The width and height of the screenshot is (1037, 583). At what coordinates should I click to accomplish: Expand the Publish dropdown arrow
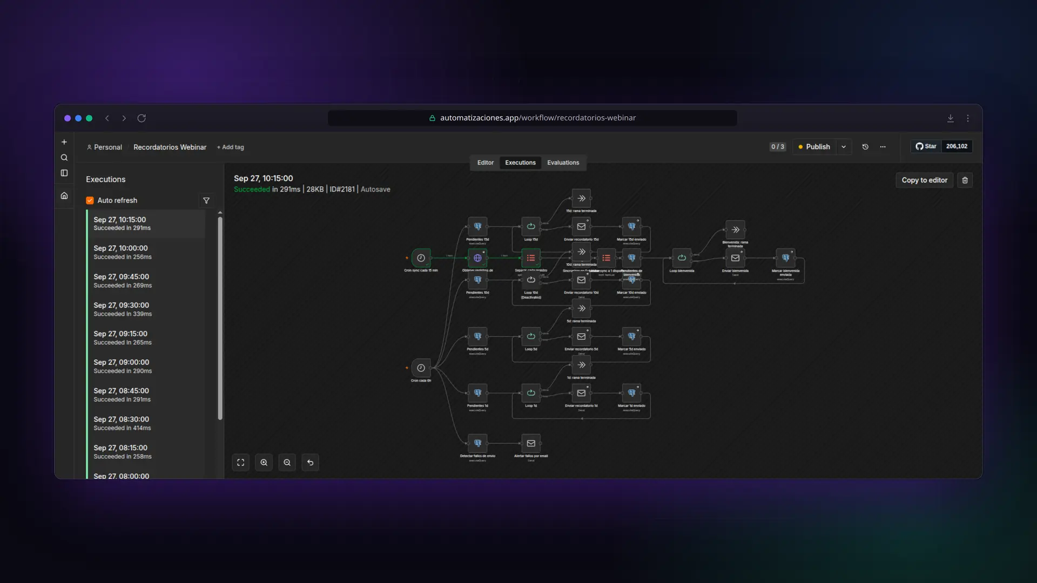coord(844,147)
